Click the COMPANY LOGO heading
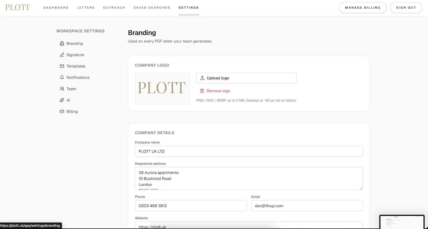 152,65
